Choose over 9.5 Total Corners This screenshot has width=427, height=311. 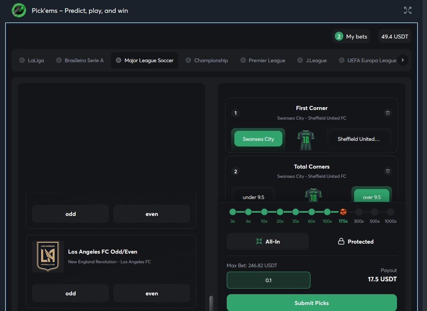[372, 196]
